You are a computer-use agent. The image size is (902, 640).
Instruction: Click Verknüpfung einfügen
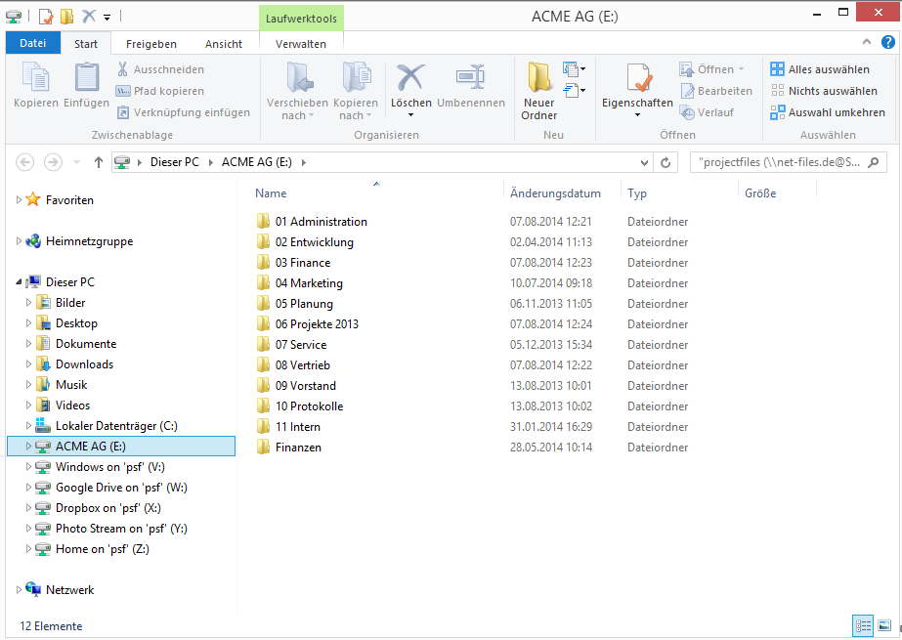click(184, 112)
